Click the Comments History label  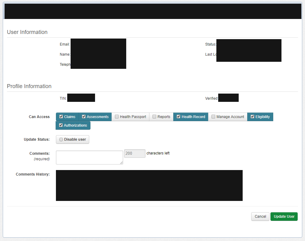click(x=33, y=174)
